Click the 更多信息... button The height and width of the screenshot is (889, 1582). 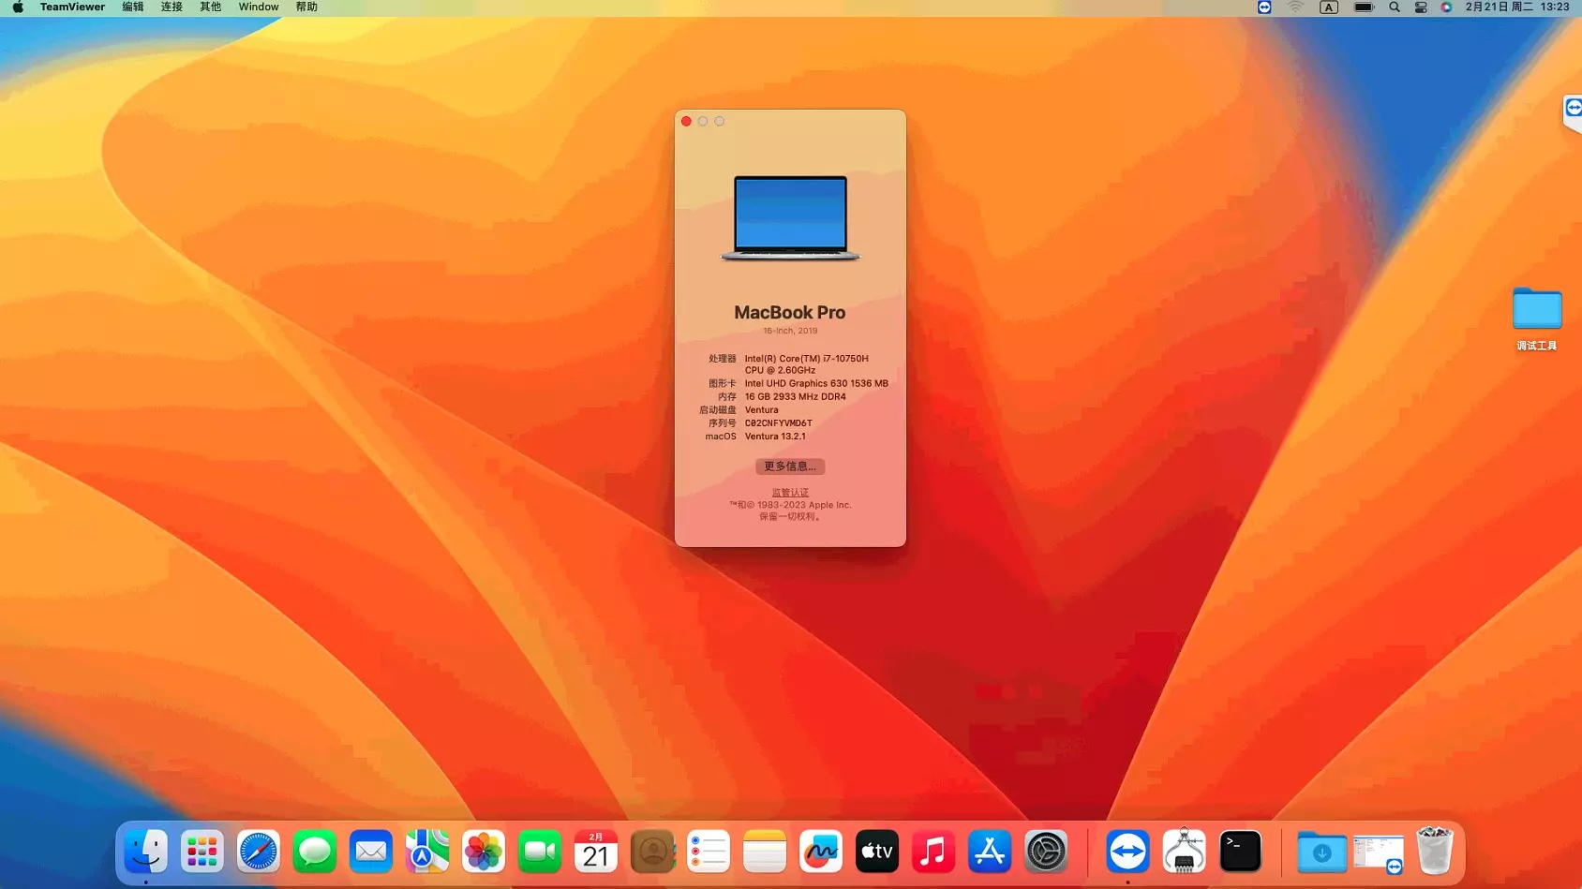click(x=790, y=467)
